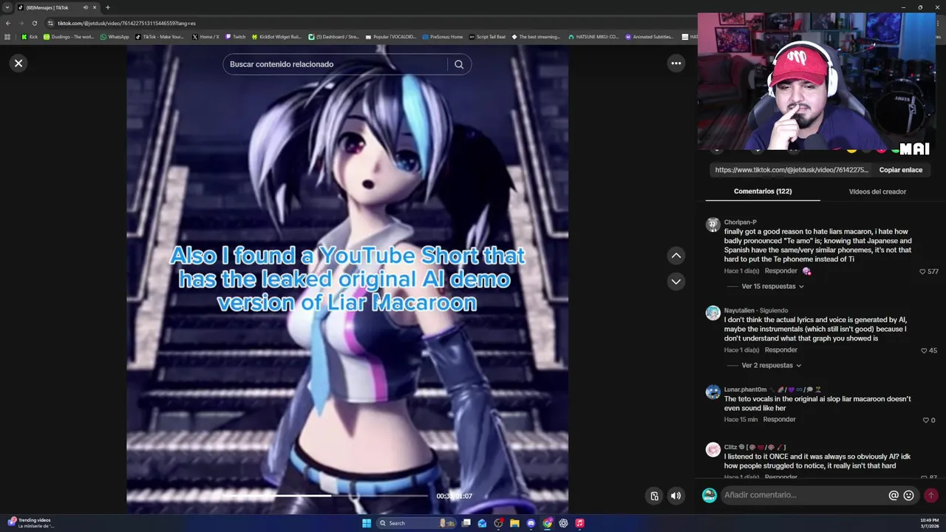946x532 pixels.
Task: Open Chrome from the taskbar
Action: (x=547, y=523)
